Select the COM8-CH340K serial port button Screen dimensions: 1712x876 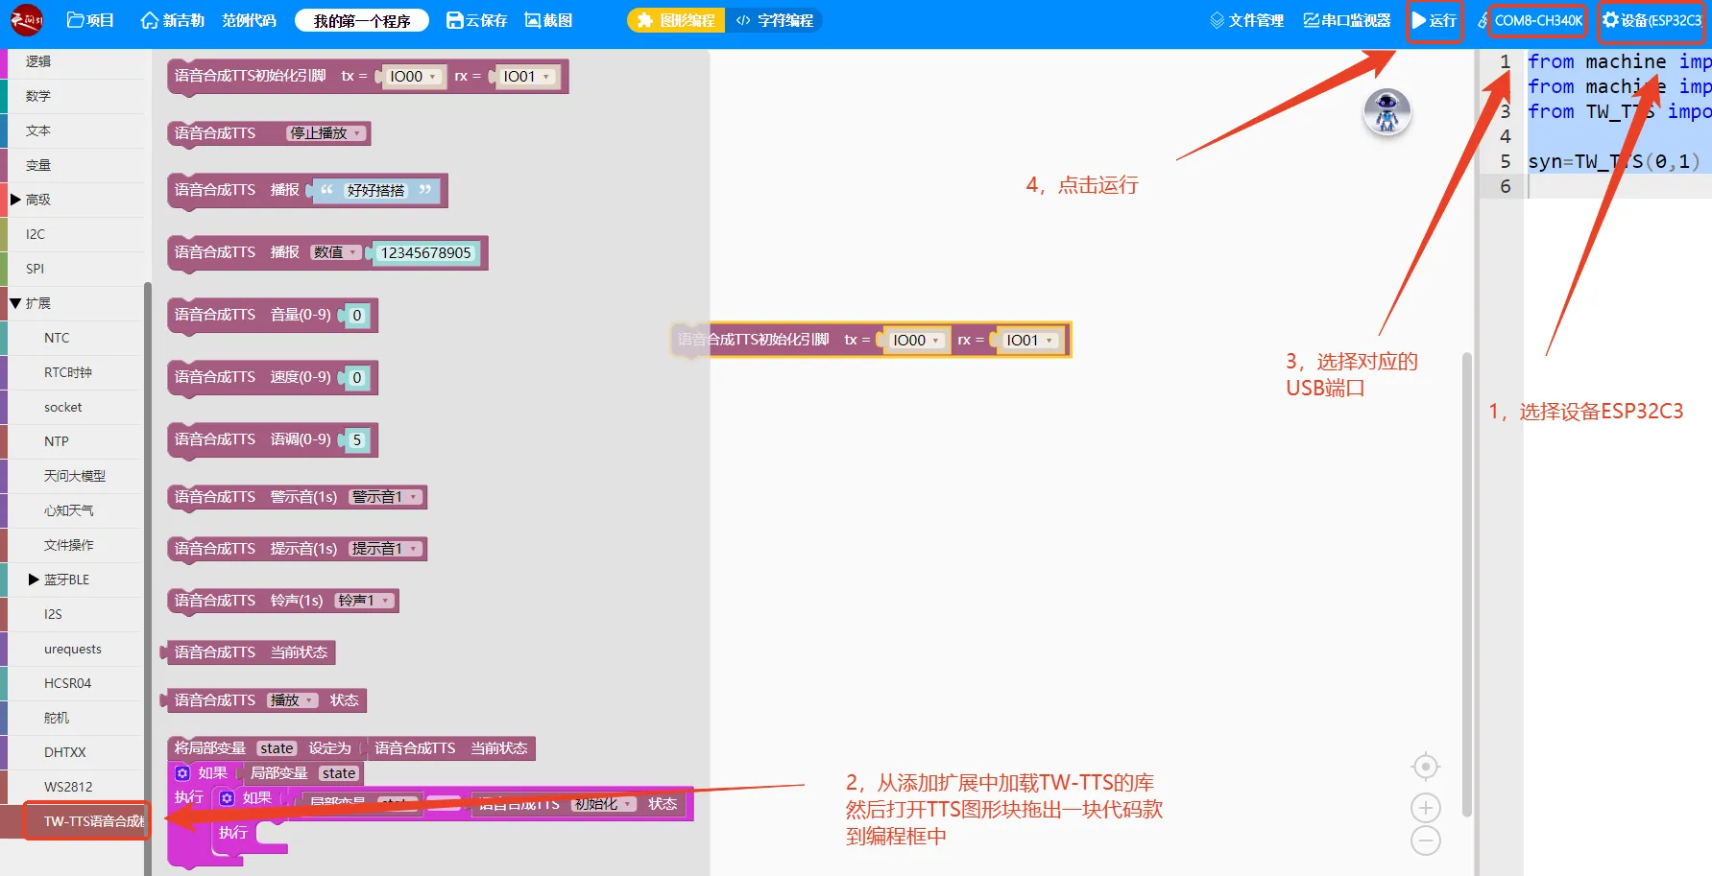1536,20
